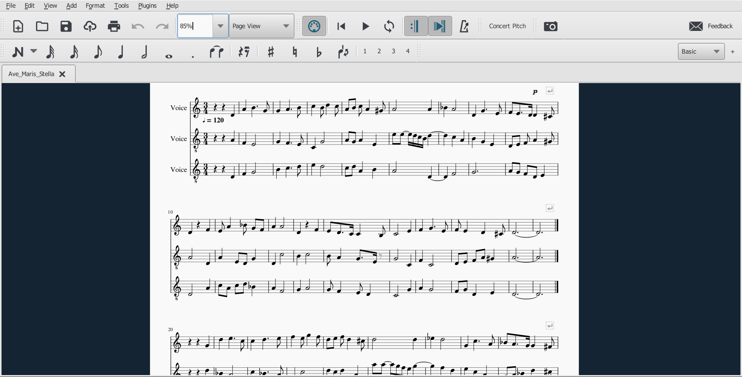Image resolution: width=742 pixels, height=377 pixels.
Task: Open zoom level dropdown arrow
Action: [x=220, y=26]
